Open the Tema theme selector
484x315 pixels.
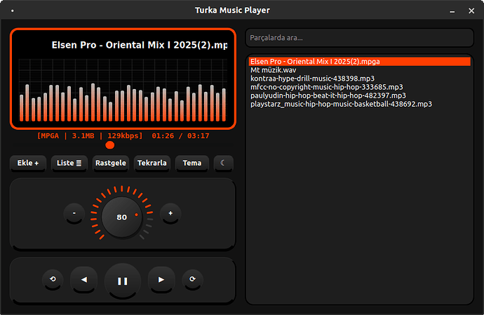tap(191, 163)
